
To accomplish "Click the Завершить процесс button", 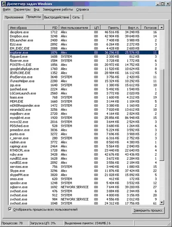I will (x=148, y=210).
